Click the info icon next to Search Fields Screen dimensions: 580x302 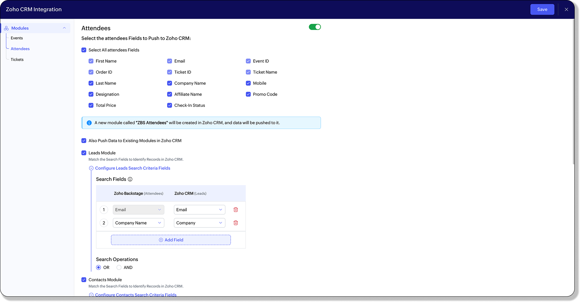130,179
